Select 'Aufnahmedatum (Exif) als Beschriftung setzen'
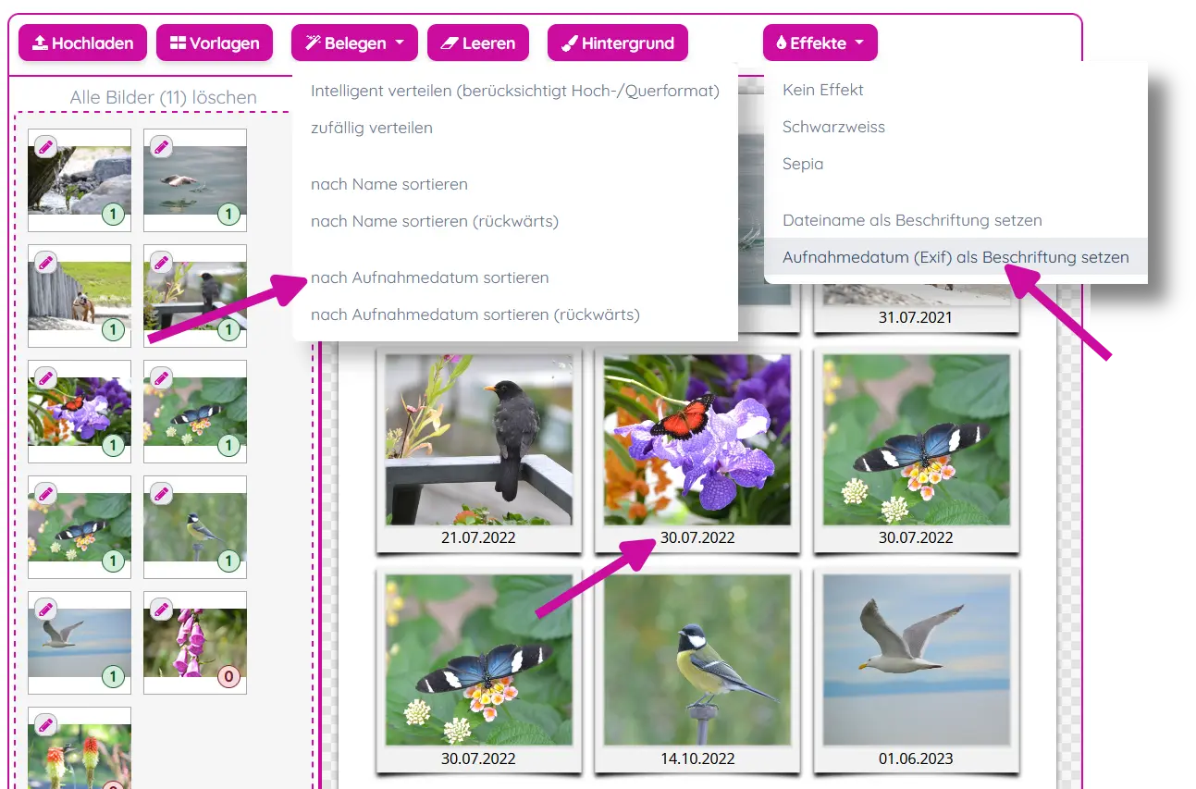Image resolution: width=1196 pixels, height=789 pixels. click(955, 258)
